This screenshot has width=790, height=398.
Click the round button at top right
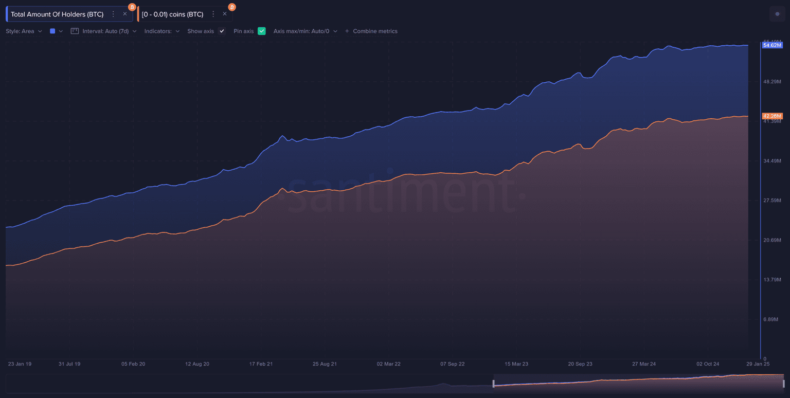click(x=777, y=14)
